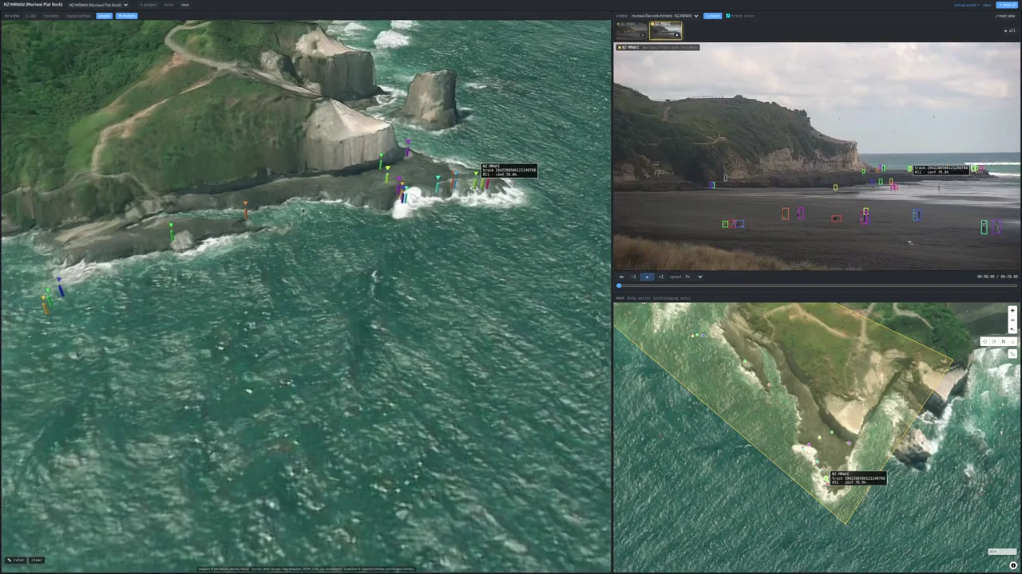Expand the all tracks disclosure

pos(1009,30)
